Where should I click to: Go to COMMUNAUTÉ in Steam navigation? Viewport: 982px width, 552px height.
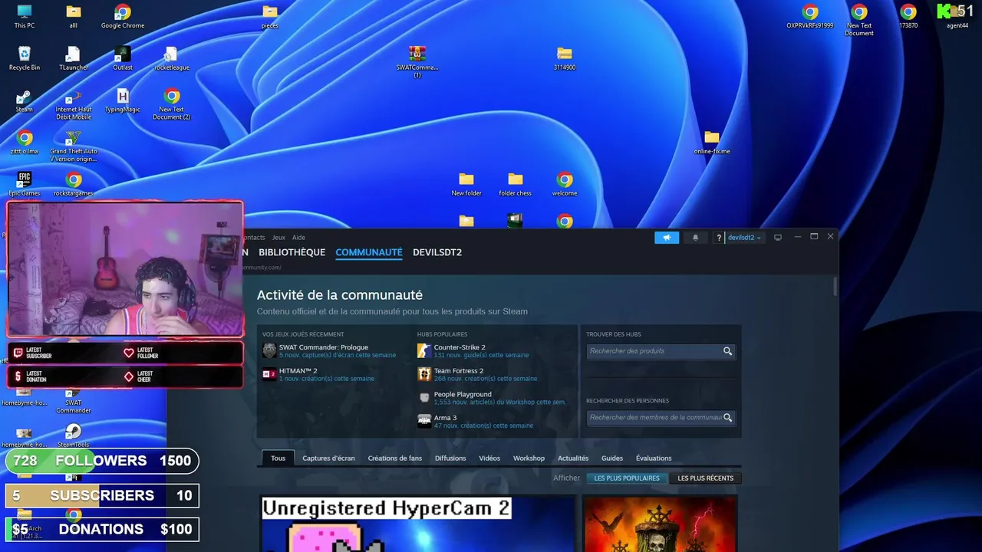point(369,252)
